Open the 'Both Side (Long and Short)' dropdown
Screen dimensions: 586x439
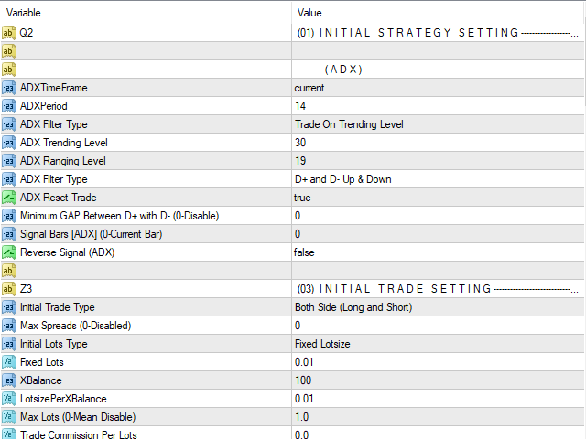pyautogui.click(x=438, y=307)
